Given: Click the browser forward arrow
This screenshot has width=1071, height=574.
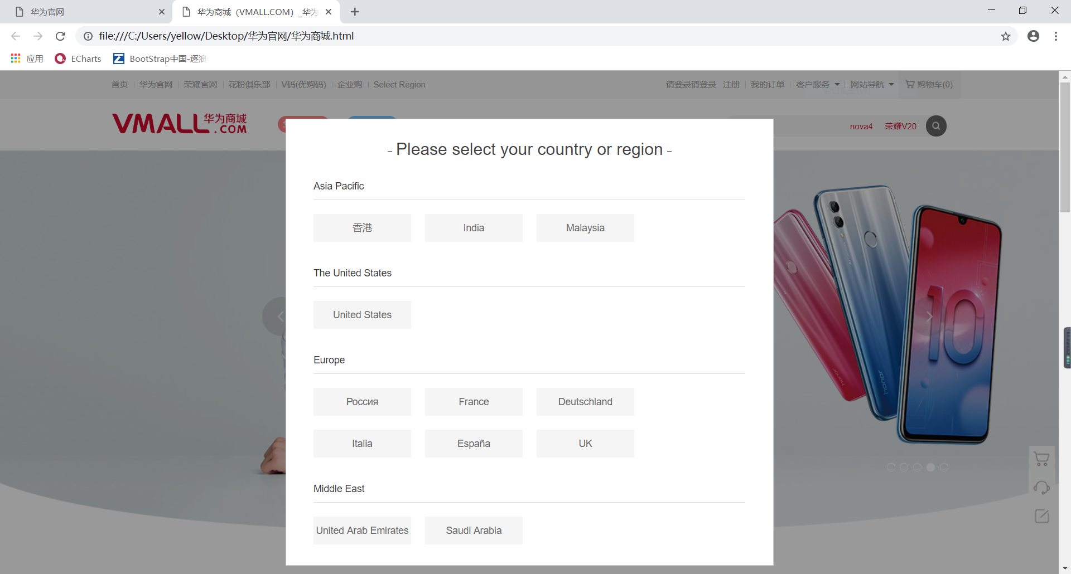Looking at the screenshot, I should (38, 36).
